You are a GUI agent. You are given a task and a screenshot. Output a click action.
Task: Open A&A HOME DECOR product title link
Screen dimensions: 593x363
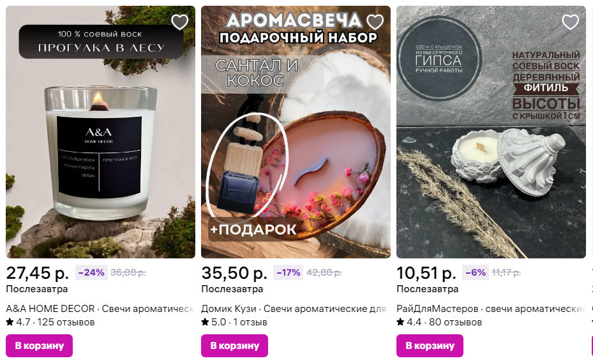click(100, 309)
